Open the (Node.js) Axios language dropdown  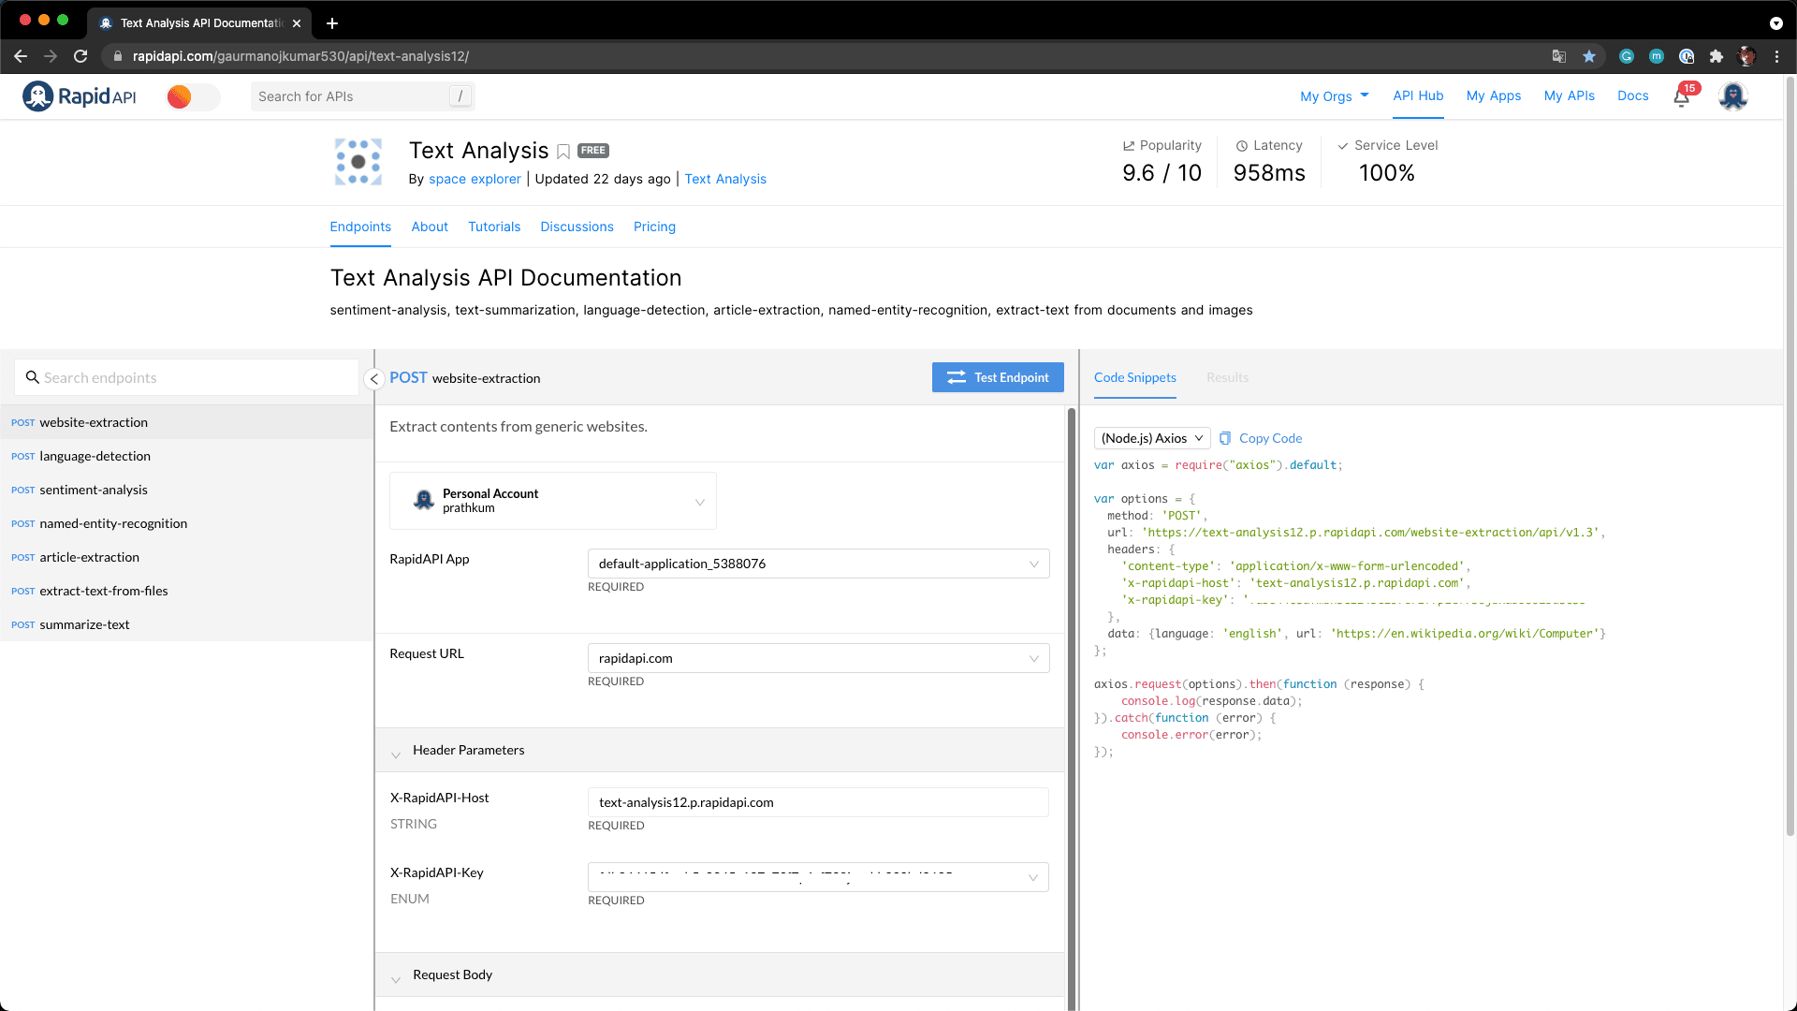pos(1152,438)
